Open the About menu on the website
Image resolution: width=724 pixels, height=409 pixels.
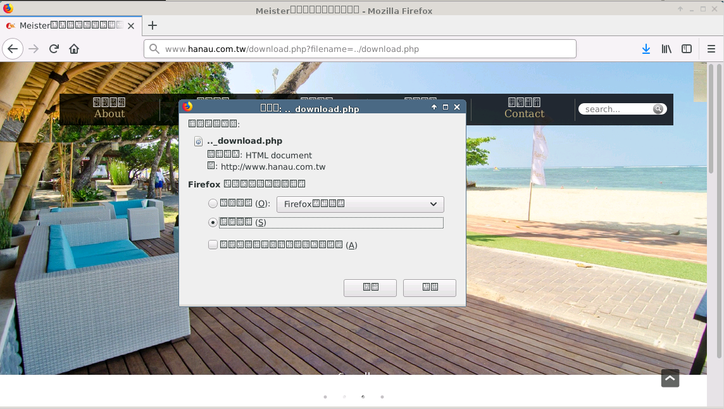109,109
